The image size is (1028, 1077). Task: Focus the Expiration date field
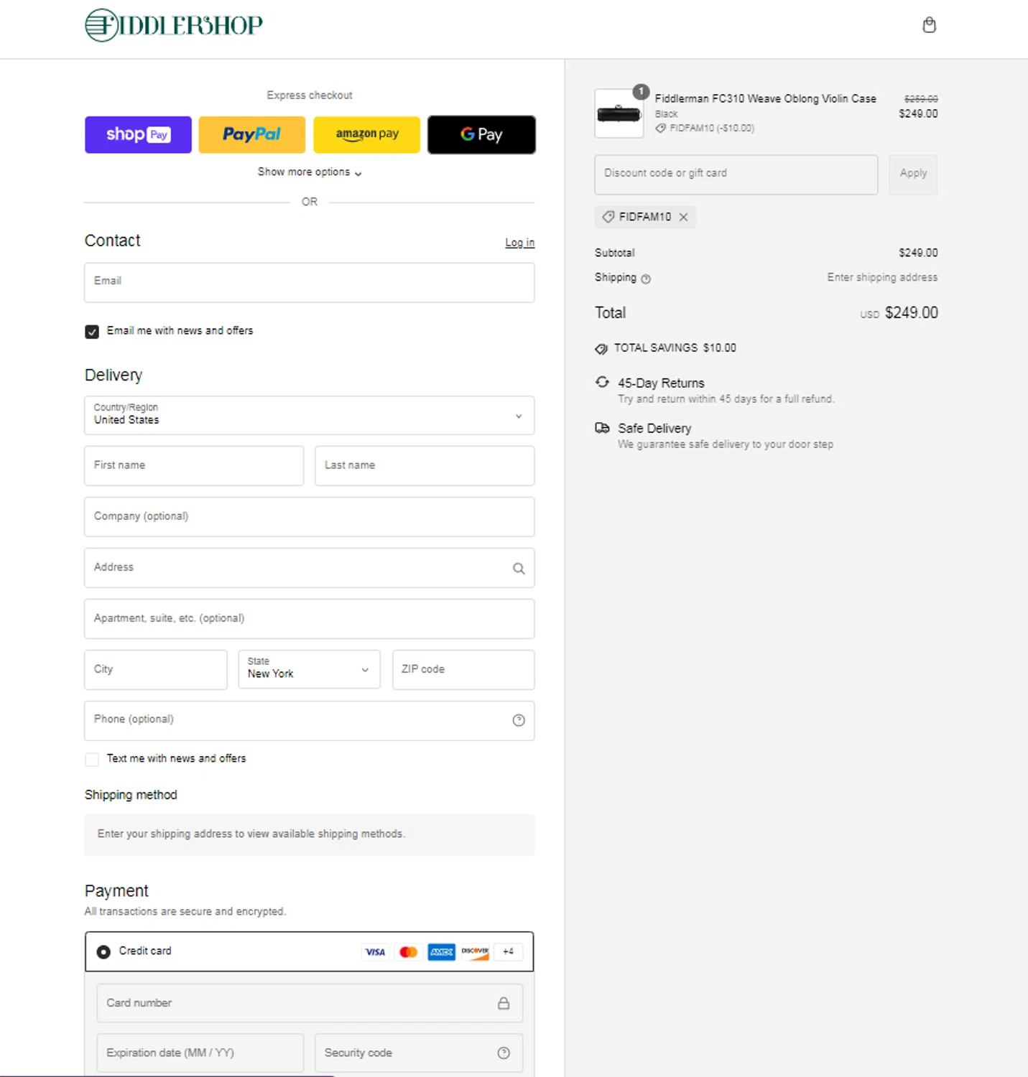pos(200,1053)
